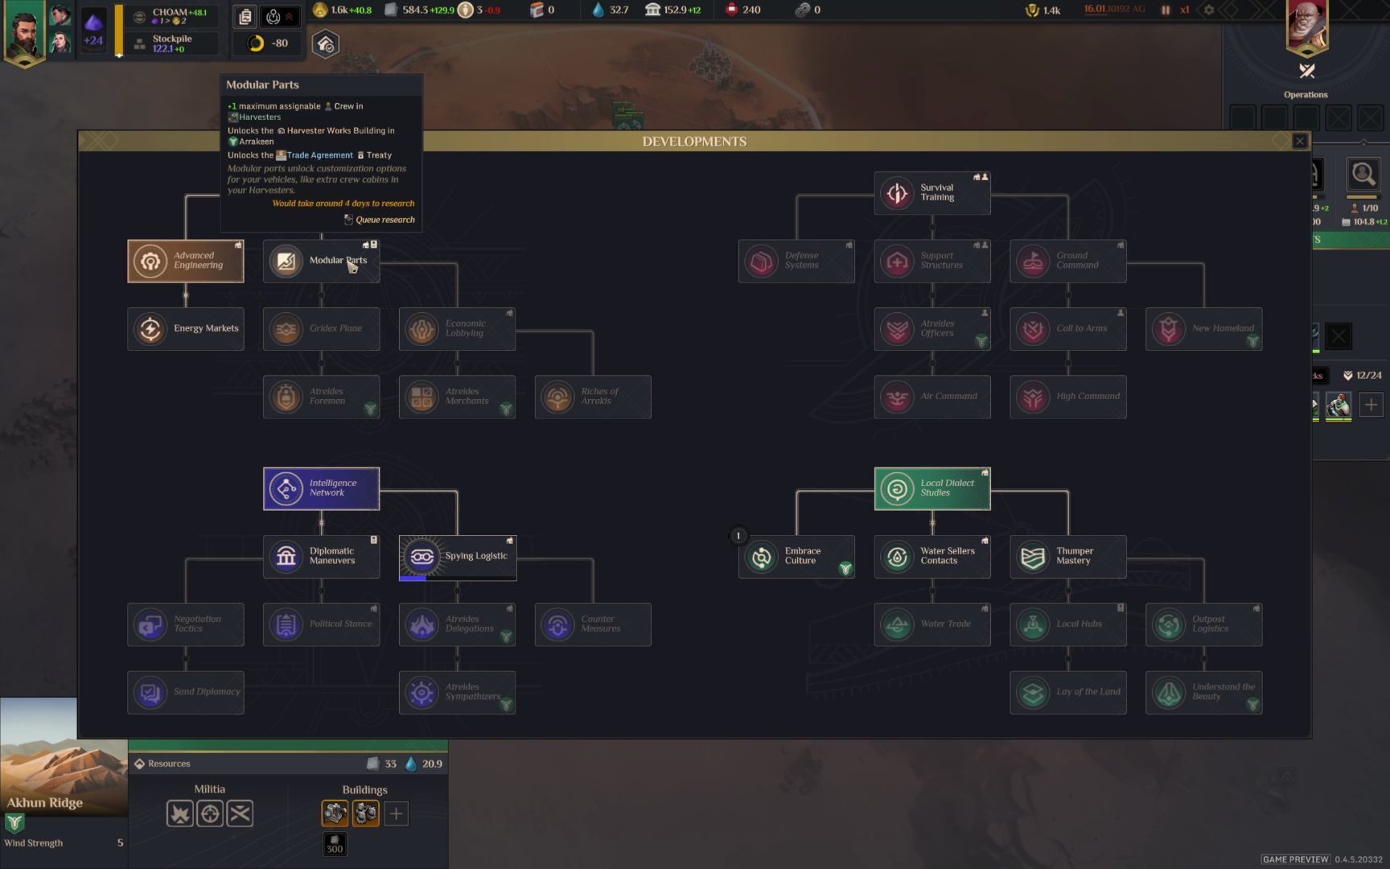Click the Water Sellers Contacts icon

[x=897, y=556]
